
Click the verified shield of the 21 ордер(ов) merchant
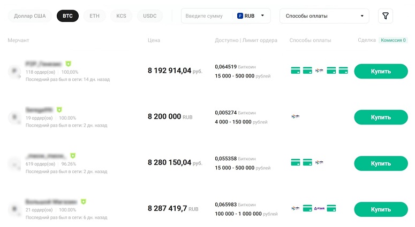(84, 202)
